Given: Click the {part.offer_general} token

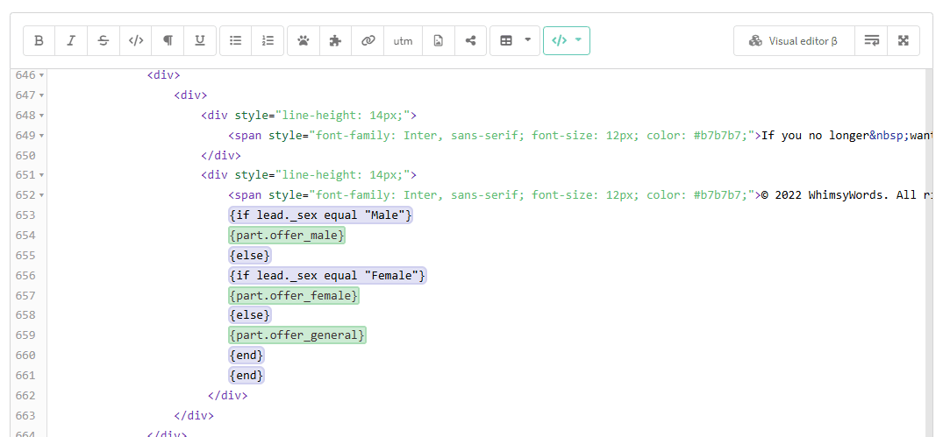Looking at the screenshot, I should point(297,335).
